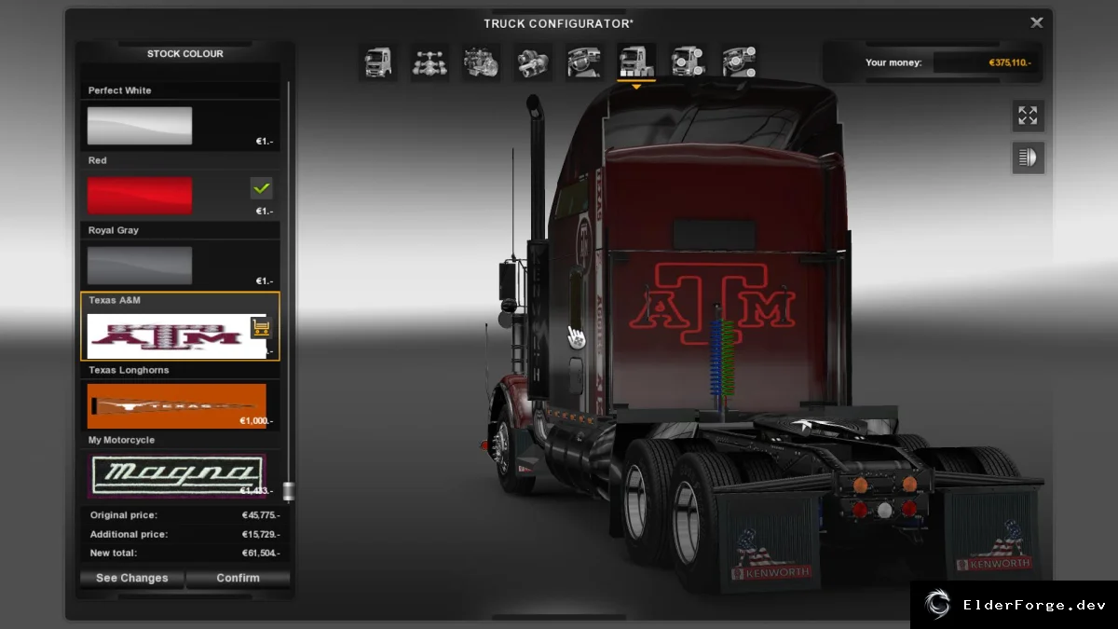
Task: Confirm the truck configuration purchase
Action: [239, 578]
